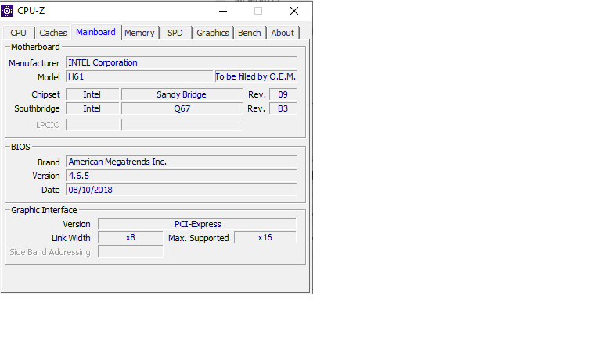The height and width of the screenshot is (359, 601).
Task: Click the Southbridge revision B3 field
Action: coord(283,108)
